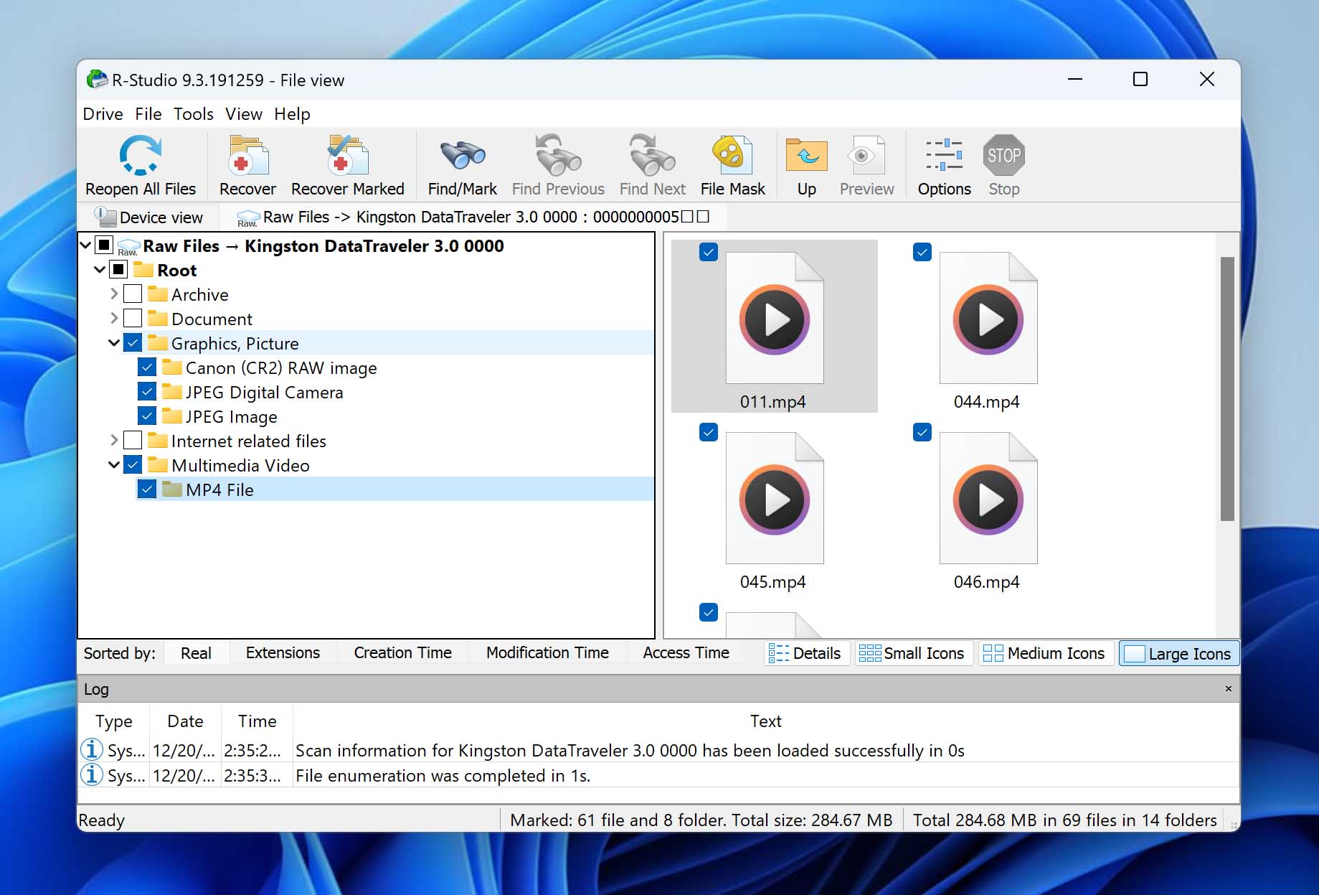Screen dimensions: 1319x895
Task: Uncheck the JPEG Image folder checkbox
Action: tap(147, 416)
